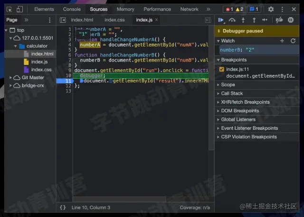Step over next function call
The image size is (304, 217).
click(x=232, y=20)
